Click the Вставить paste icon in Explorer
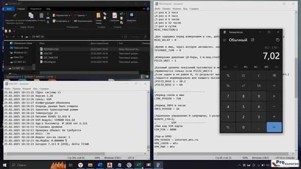 pos(41,15)
